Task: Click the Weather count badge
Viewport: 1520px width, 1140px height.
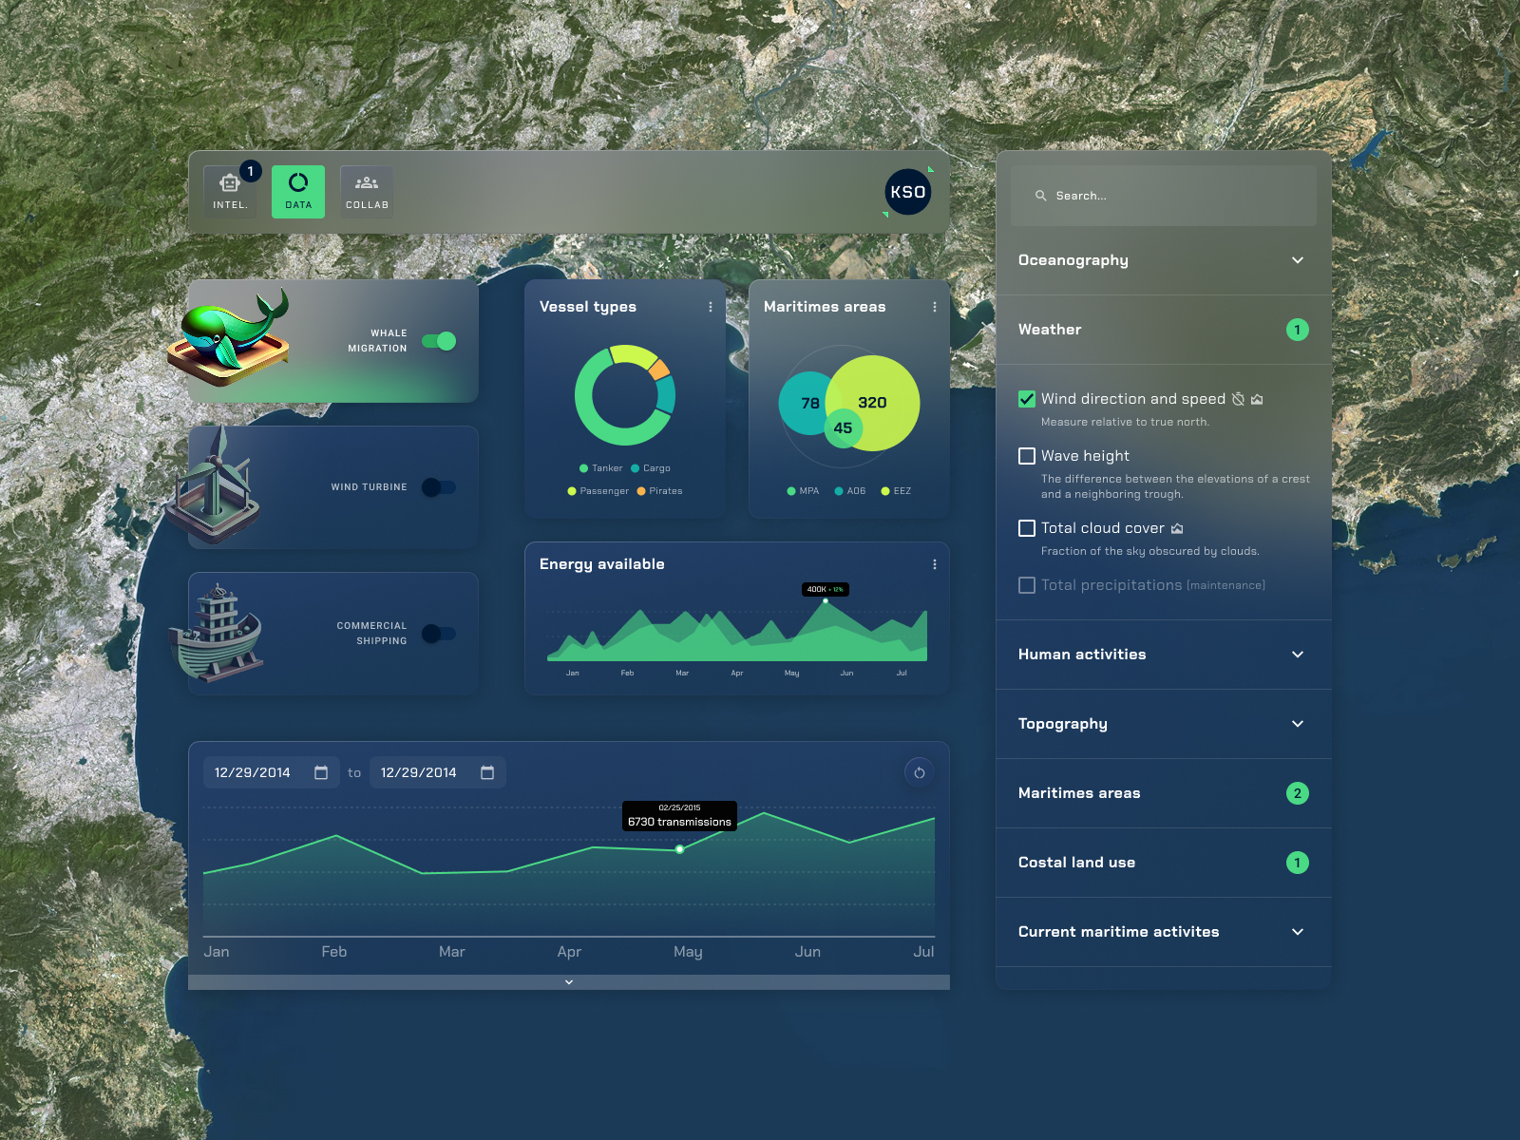Action: pos(1298,330)
